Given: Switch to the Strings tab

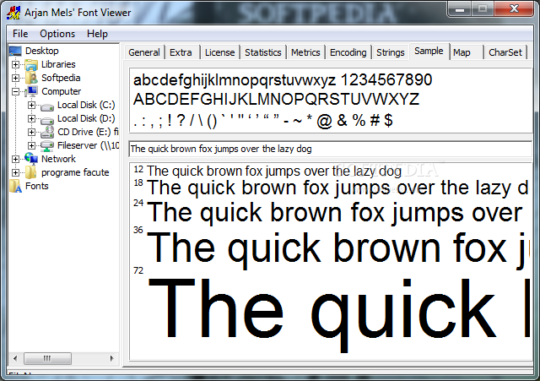Looking at the screenshot, I should [x=390, y=52].
